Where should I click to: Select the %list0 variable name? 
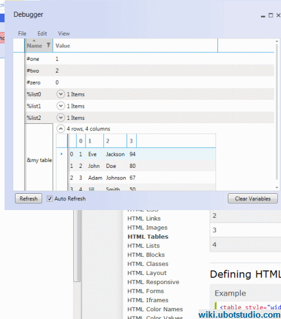(34, 94)
